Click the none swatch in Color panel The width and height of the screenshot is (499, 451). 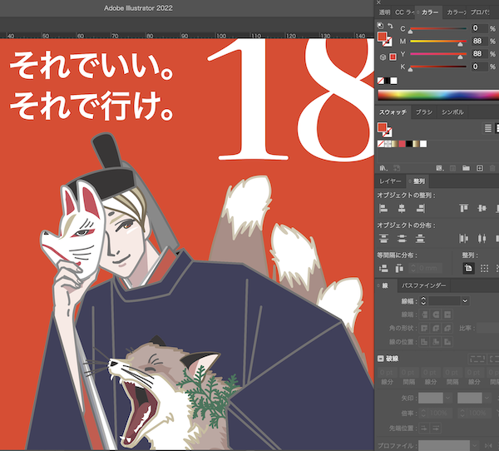pyautogui.click(x=382, y=81)
